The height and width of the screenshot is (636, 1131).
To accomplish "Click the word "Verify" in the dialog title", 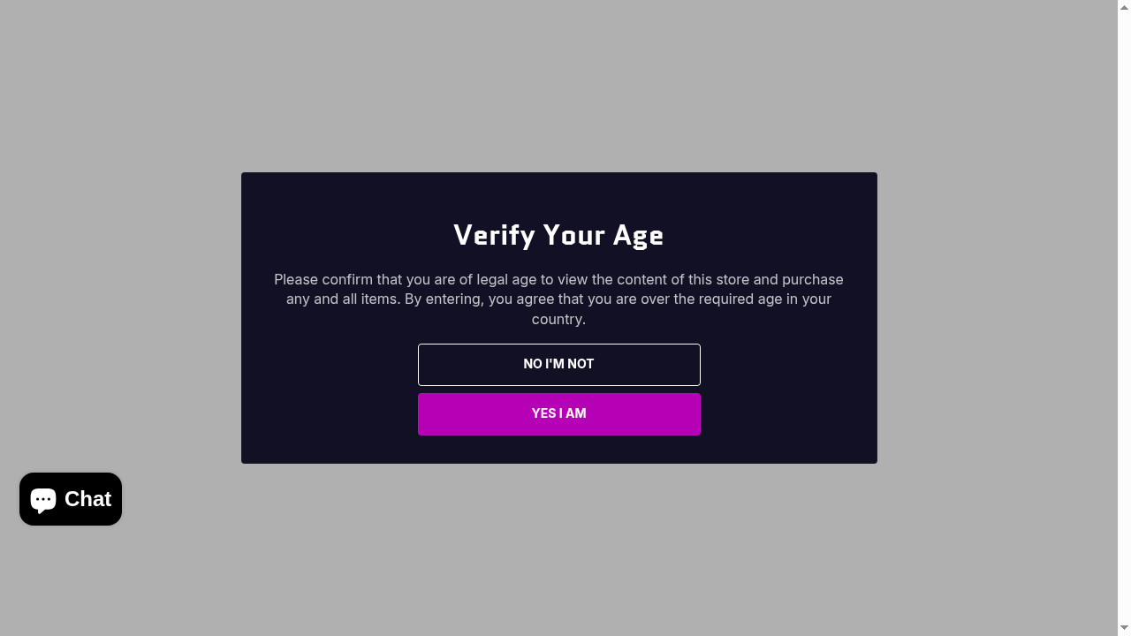I will [x=494, y=235].
